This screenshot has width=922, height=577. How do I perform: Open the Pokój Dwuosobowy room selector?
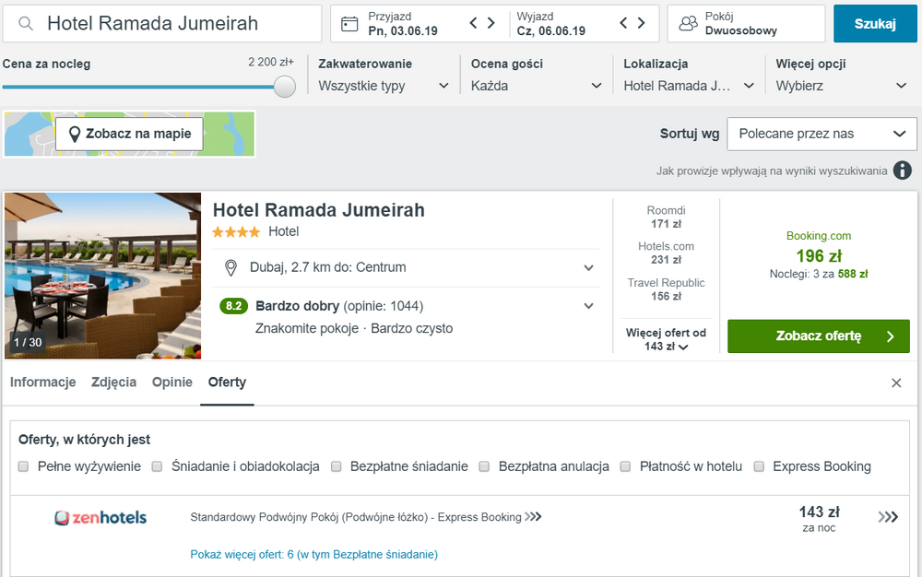pyautogui.click(x=746, y=23)
